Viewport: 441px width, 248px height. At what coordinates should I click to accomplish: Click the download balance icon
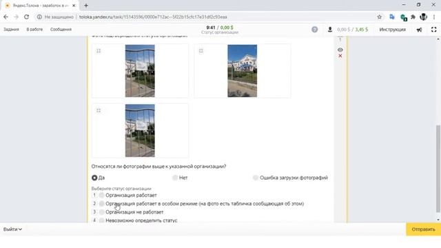[x=330, y=29]
